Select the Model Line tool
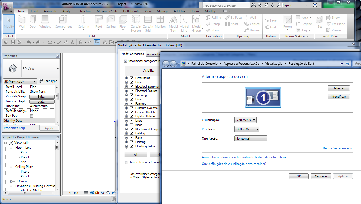The height and width of the screenshot is (204, 361). pos(184,24)
